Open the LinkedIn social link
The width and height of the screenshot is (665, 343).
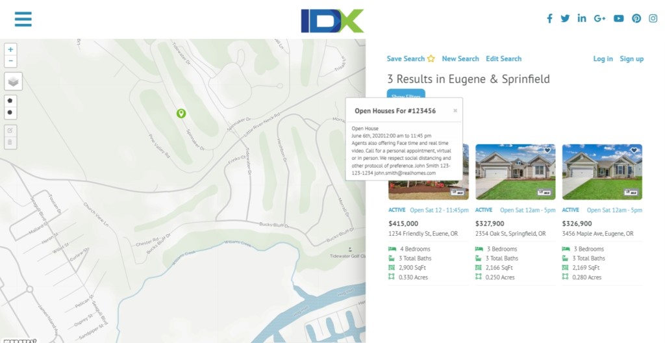pos(581,18)
